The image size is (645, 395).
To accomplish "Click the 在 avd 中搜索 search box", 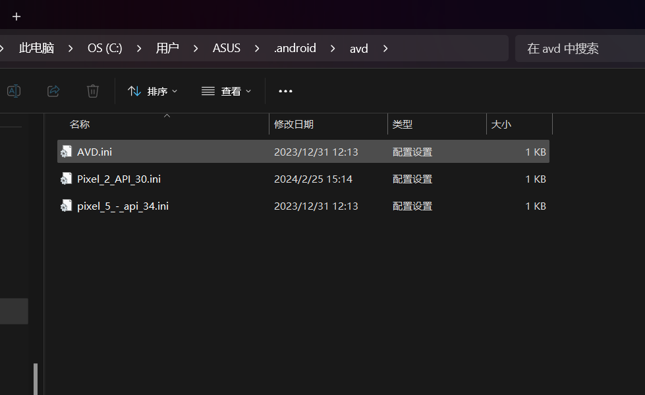I will [x=580, y=49].
